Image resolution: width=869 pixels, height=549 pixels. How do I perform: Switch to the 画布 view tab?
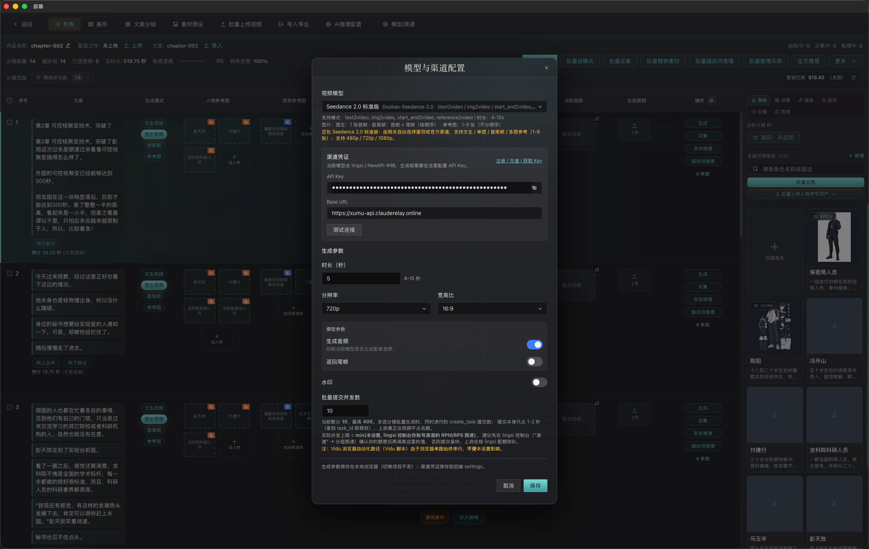97,24
